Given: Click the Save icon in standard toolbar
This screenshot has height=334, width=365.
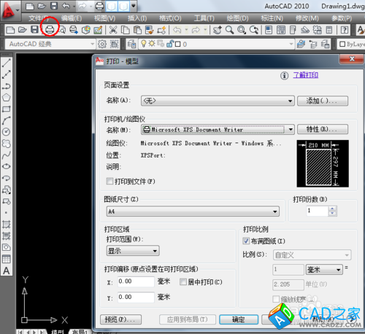Looking at the screenshot, I should click(34, 30).
